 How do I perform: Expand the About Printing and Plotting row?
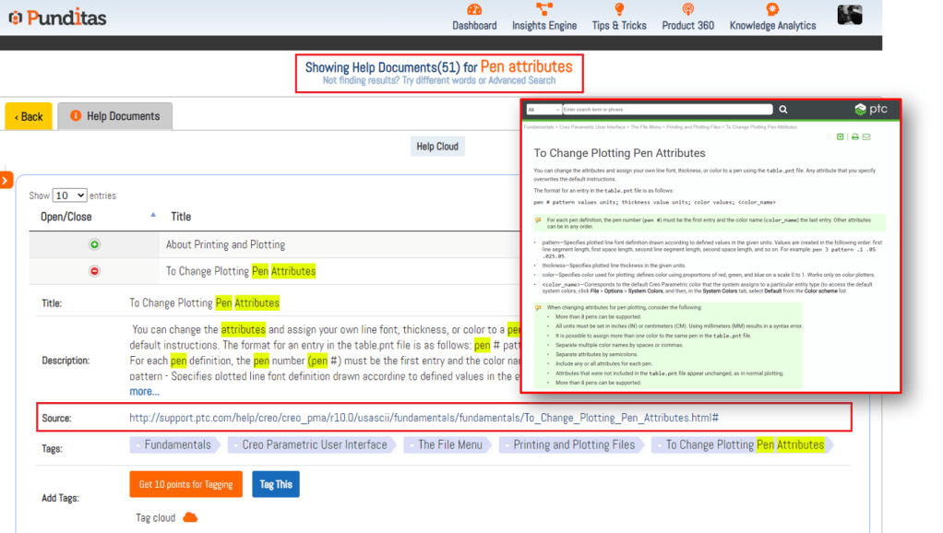coord(94,244)
